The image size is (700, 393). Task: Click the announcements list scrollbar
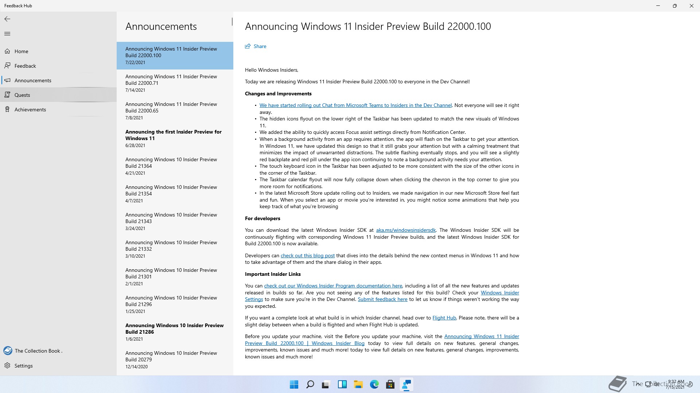click(x=232, y=22)
